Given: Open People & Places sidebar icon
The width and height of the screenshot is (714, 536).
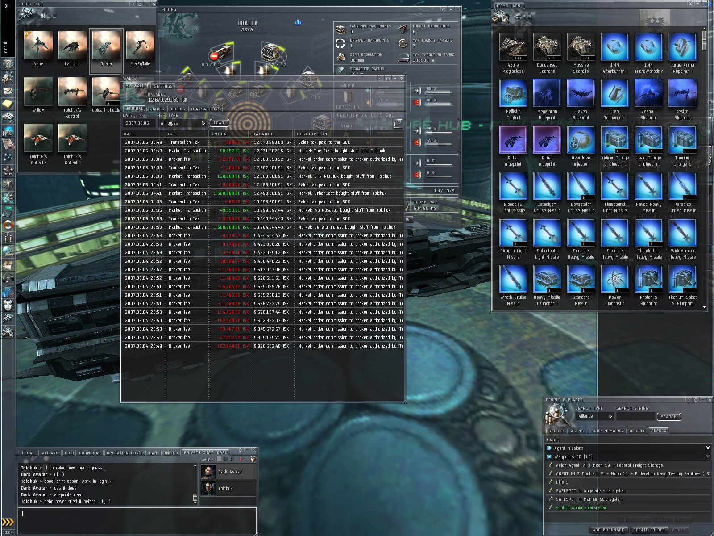Looking at the screenshot, I should 8,77.
